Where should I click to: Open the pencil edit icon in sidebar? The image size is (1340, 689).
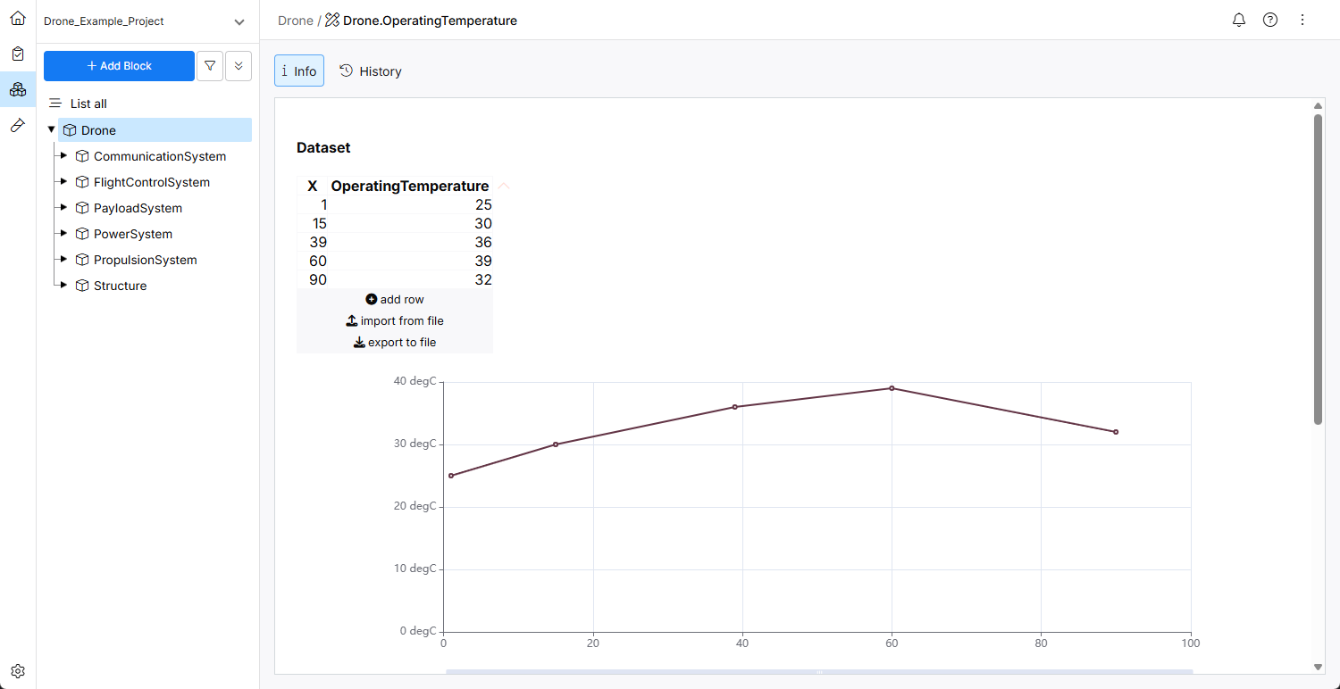click(x=18, y=126)
